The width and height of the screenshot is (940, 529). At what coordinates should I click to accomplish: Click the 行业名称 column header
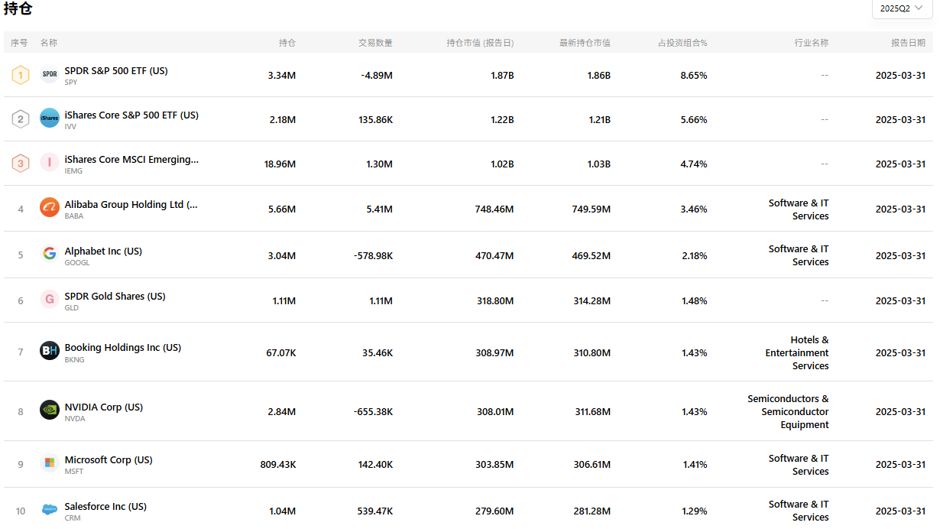click(812, 43)
